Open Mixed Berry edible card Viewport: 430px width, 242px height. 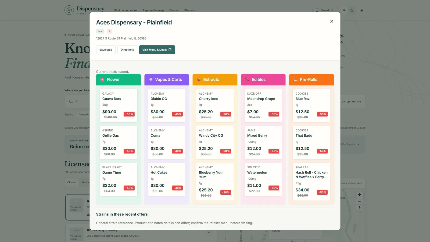click(263, 142)
